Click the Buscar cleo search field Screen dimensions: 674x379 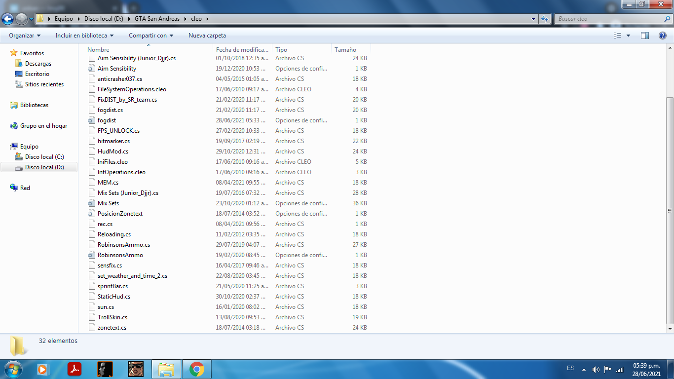(x=609, y=19)
